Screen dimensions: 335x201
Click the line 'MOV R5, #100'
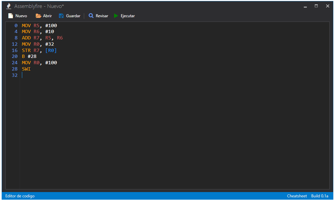[x=39, y=25]
